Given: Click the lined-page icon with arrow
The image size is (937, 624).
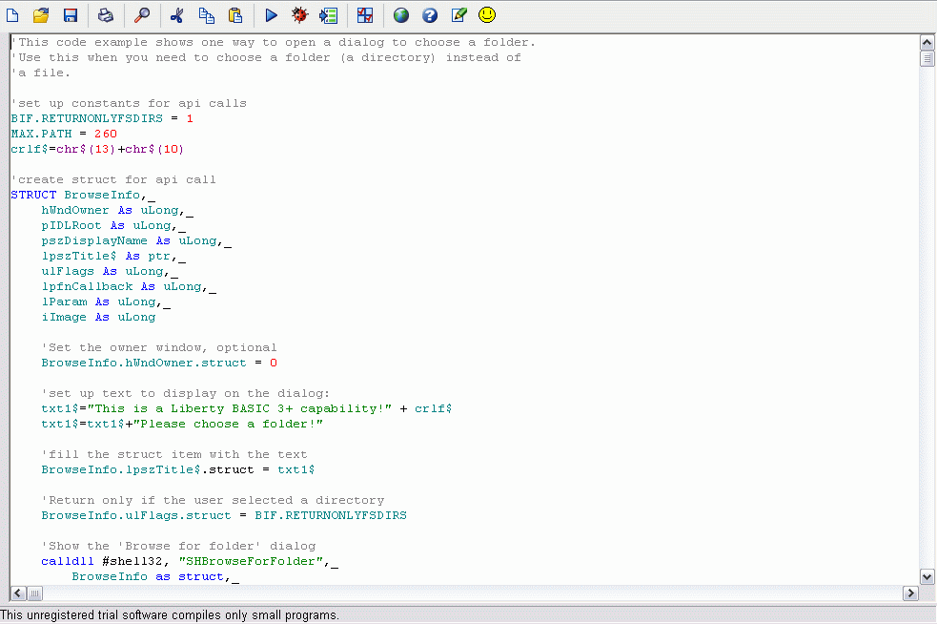Looking at the screenshot, I should 329,15.
